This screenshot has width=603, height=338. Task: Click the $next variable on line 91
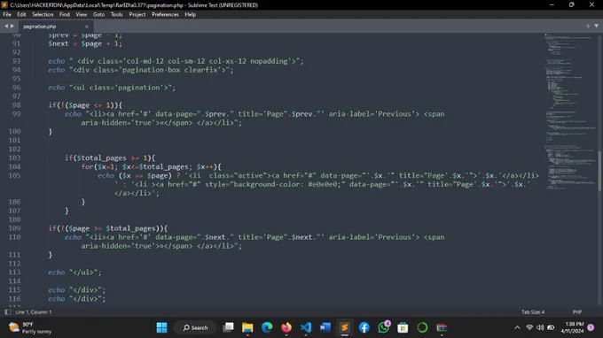pos(58,43)
